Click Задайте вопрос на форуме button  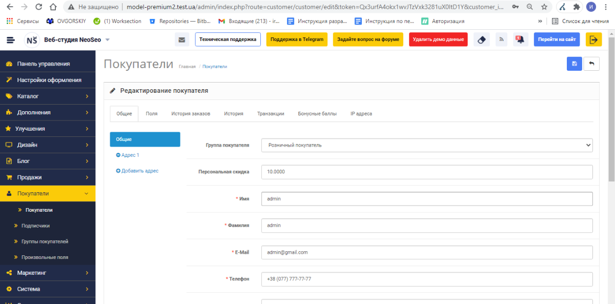point(368,39)
